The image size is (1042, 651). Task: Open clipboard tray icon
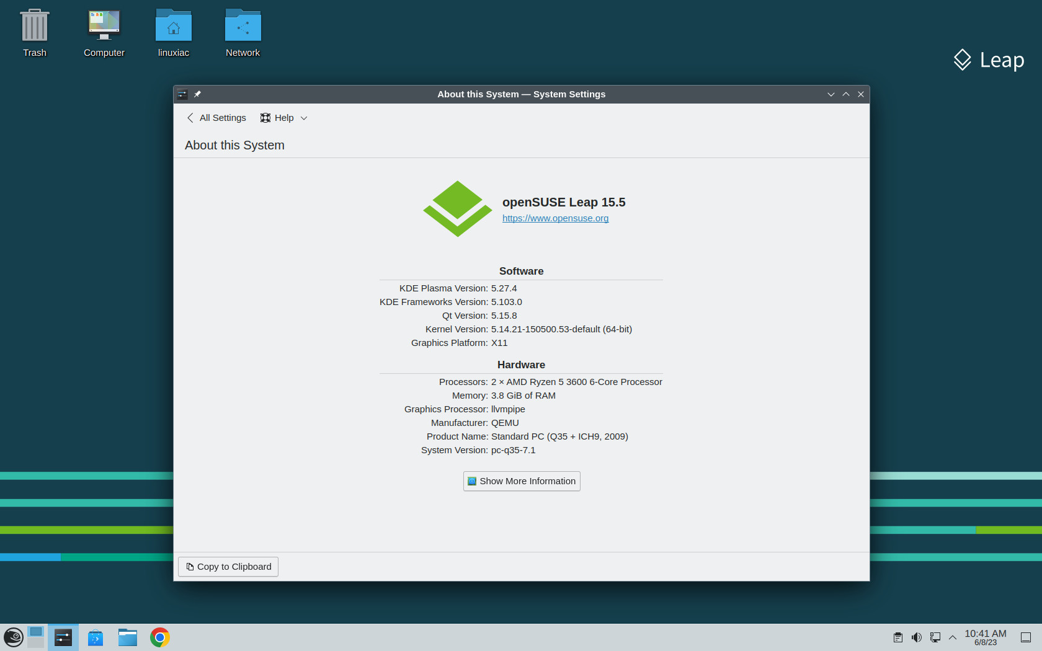[x=898, y=637]
